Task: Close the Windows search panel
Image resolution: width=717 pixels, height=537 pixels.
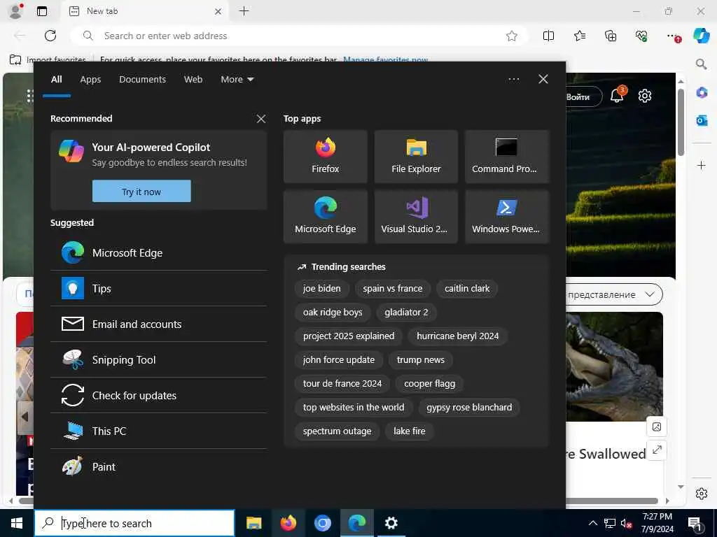Action: coord(543,80)
